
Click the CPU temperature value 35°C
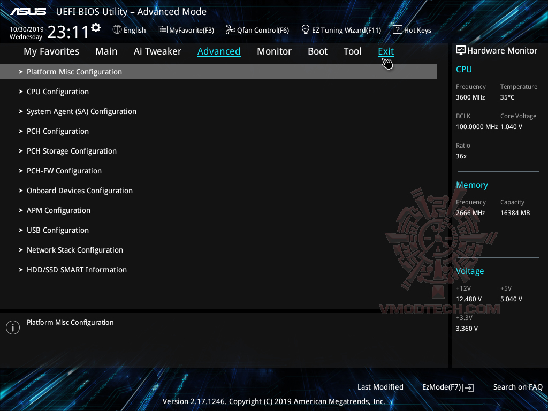pyautogui.click(x=507, y=97)
